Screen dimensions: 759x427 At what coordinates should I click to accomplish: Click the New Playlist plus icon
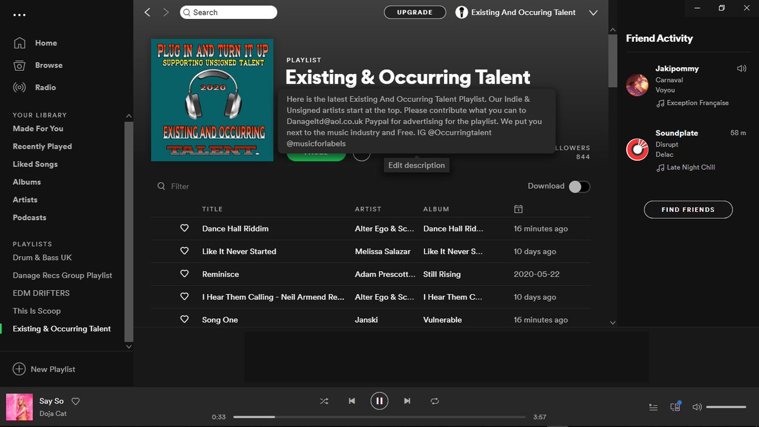pos(20,369)
